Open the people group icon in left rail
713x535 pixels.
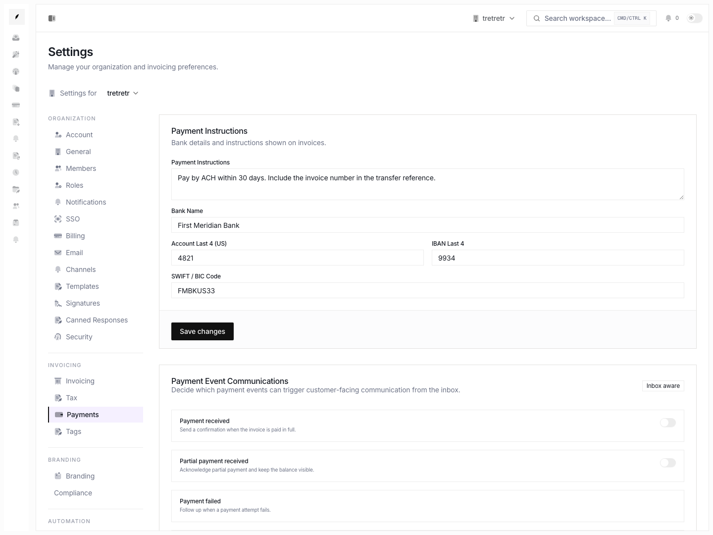pos(16,206)
